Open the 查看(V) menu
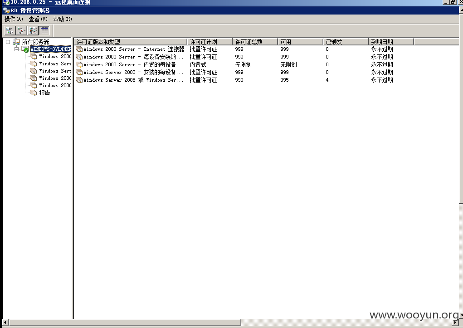 point(38,19)
